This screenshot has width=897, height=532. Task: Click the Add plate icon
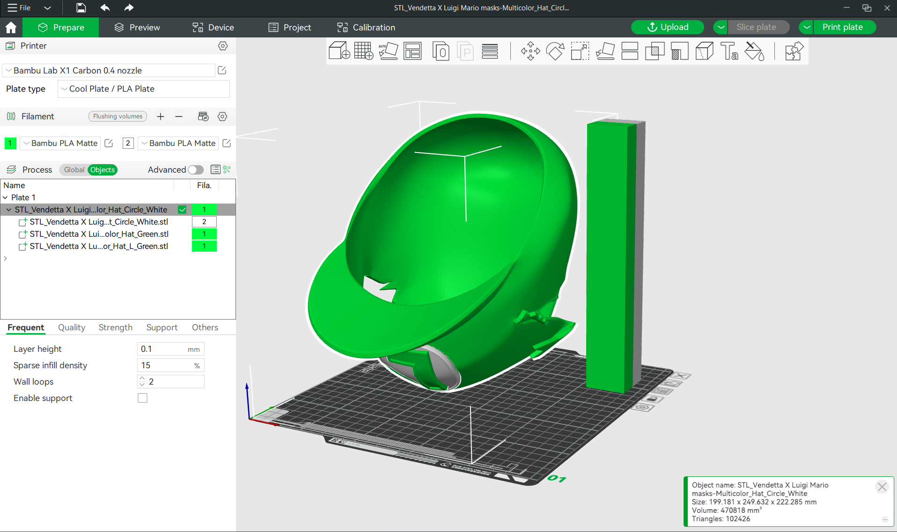pyautogui.click(x=363, y=51)
